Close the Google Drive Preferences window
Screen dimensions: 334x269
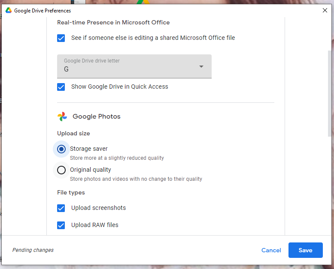point(325,10)
